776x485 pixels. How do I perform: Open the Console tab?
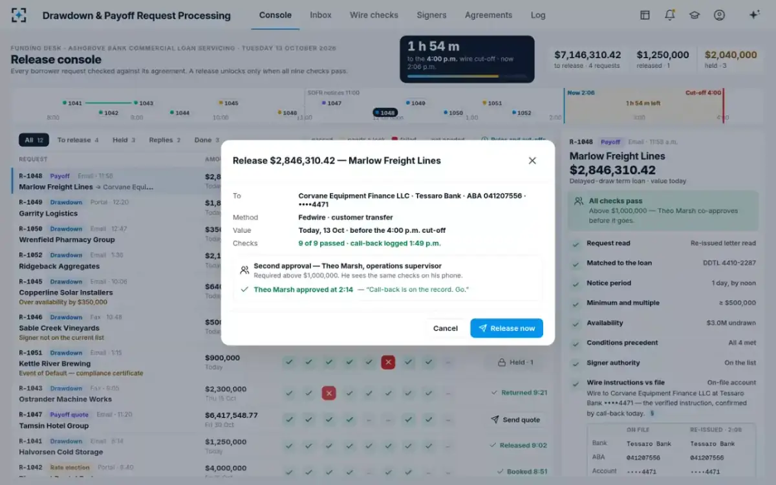275,15
